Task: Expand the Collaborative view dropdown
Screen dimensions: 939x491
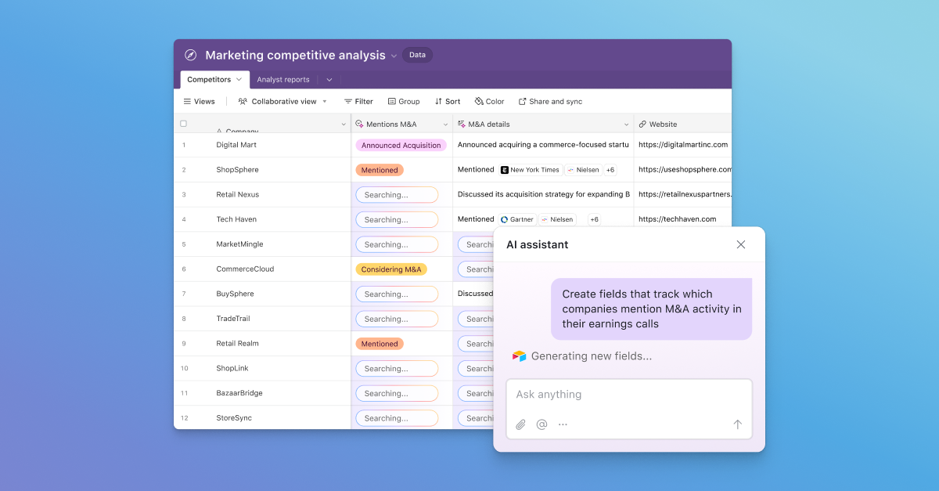Action: pos(324,101)
